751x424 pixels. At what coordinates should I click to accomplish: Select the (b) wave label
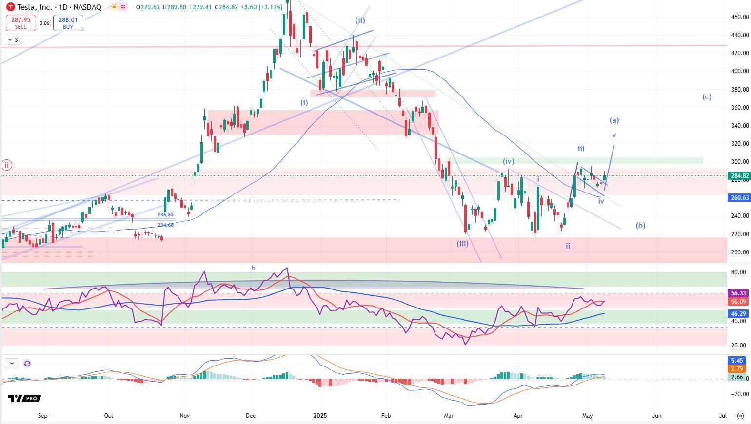[640, 226]
